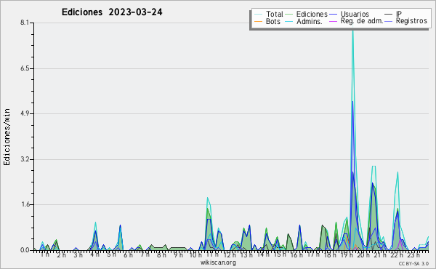Click the dark blue Usuarios legend line

tap(333, 15)
